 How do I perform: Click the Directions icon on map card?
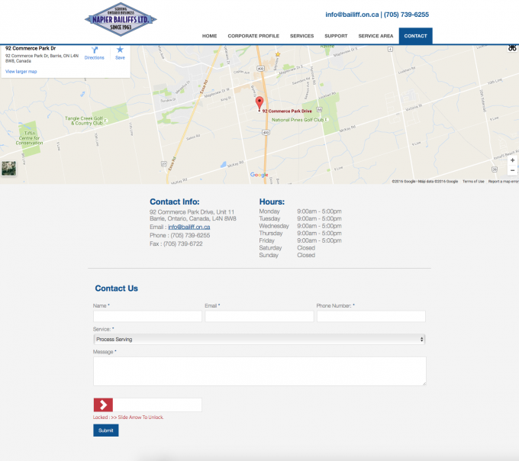[94, 50]
